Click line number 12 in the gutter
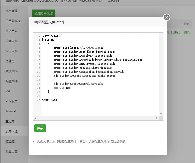The image size is (195, 163). (x=38, y=80)
